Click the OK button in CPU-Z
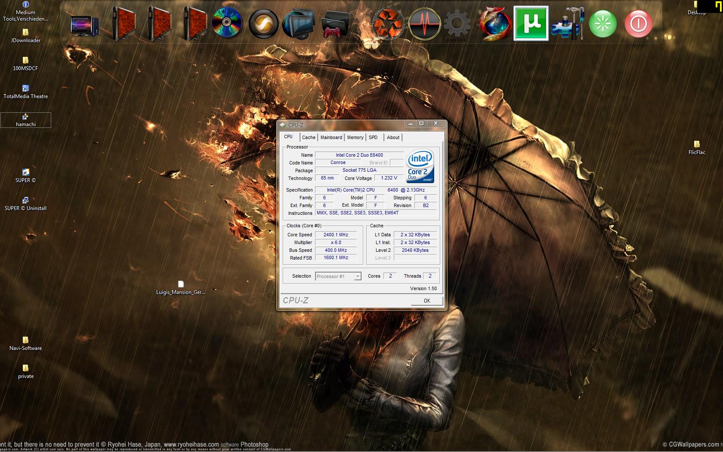This screenshot has height=452, width=723. 427,301
